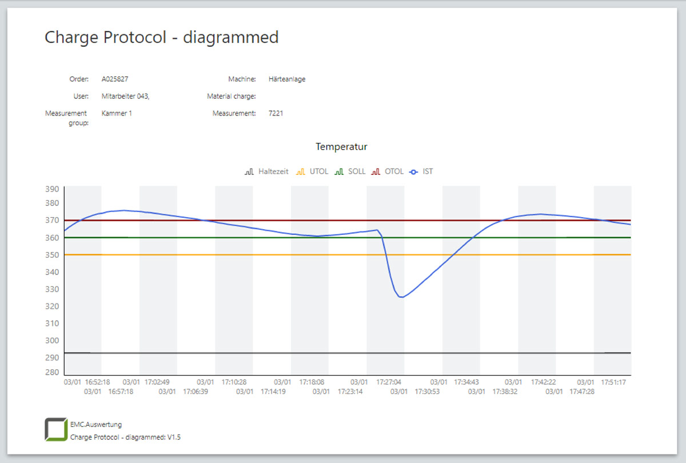Hide the OTOL series via legend label
686x463 pixels.
[394, 171]
